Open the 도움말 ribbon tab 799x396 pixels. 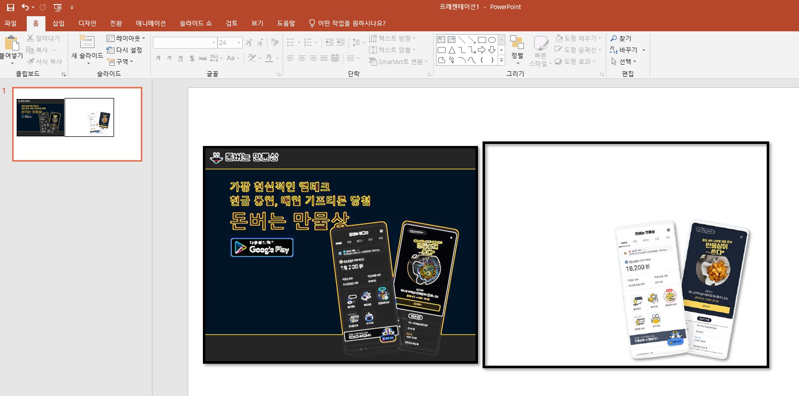pos(286,23)
